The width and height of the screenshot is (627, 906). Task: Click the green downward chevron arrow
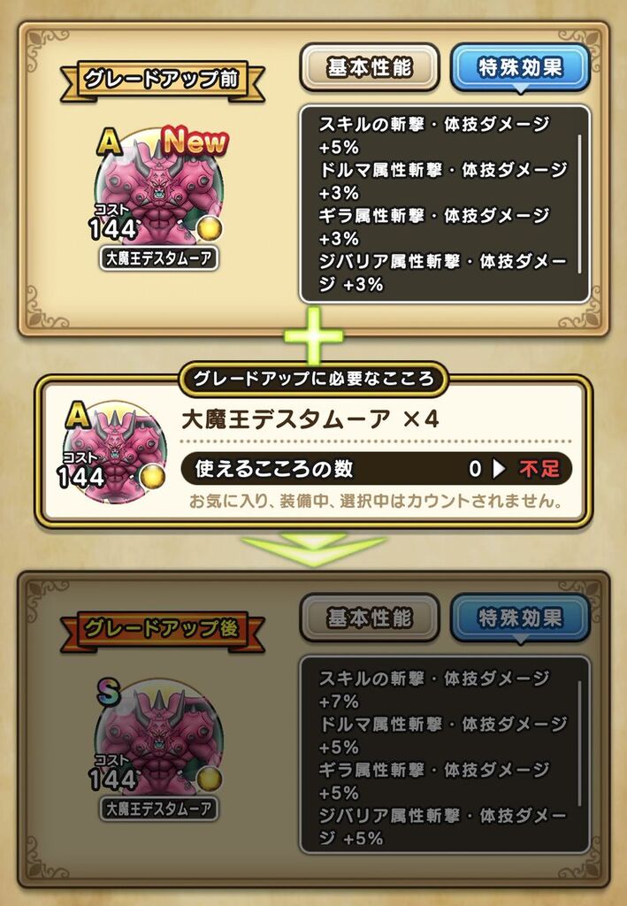click(313, 549)
